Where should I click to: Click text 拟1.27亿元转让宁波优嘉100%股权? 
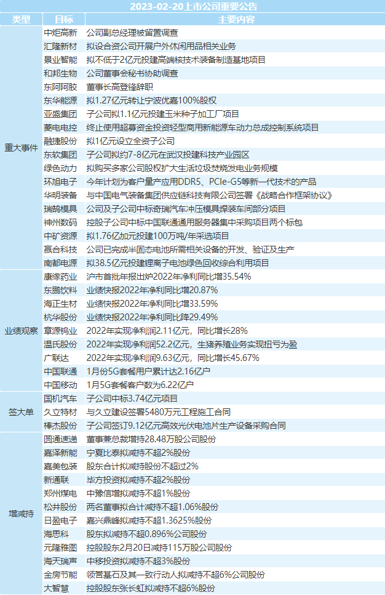[x=151, y=100]
